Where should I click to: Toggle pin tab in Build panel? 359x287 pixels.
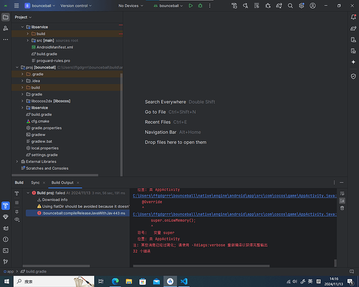[x=17, y=212]
